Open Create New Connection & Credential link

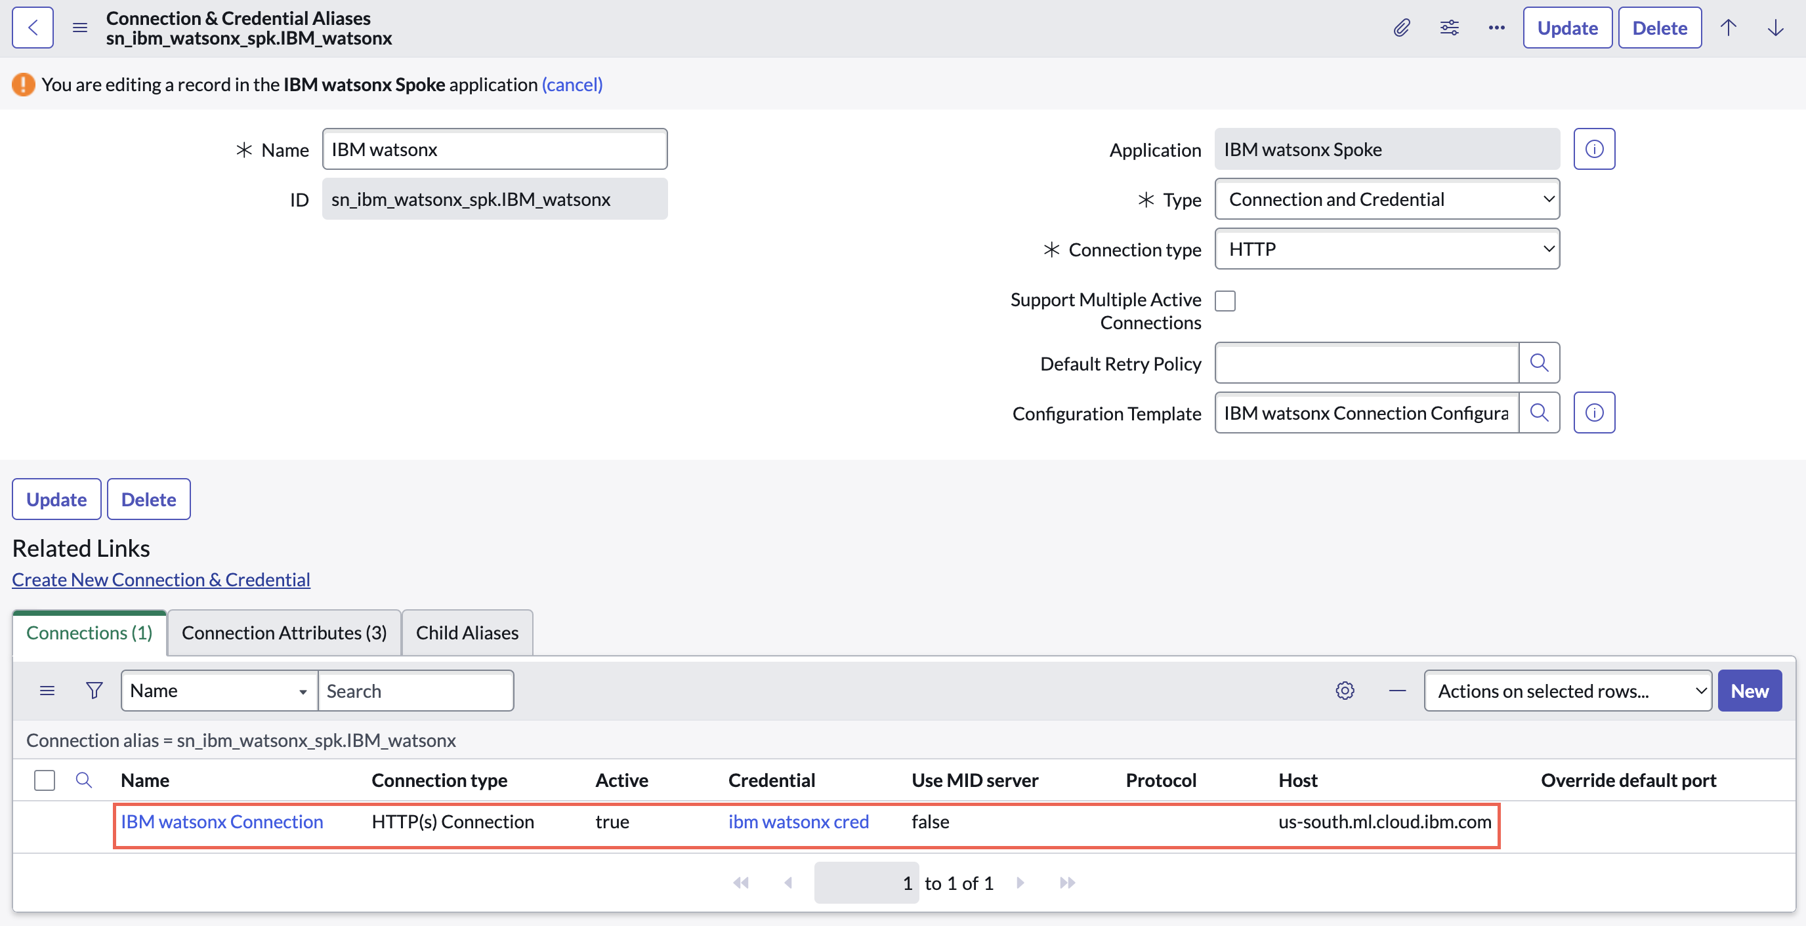[x=161, y=579]
